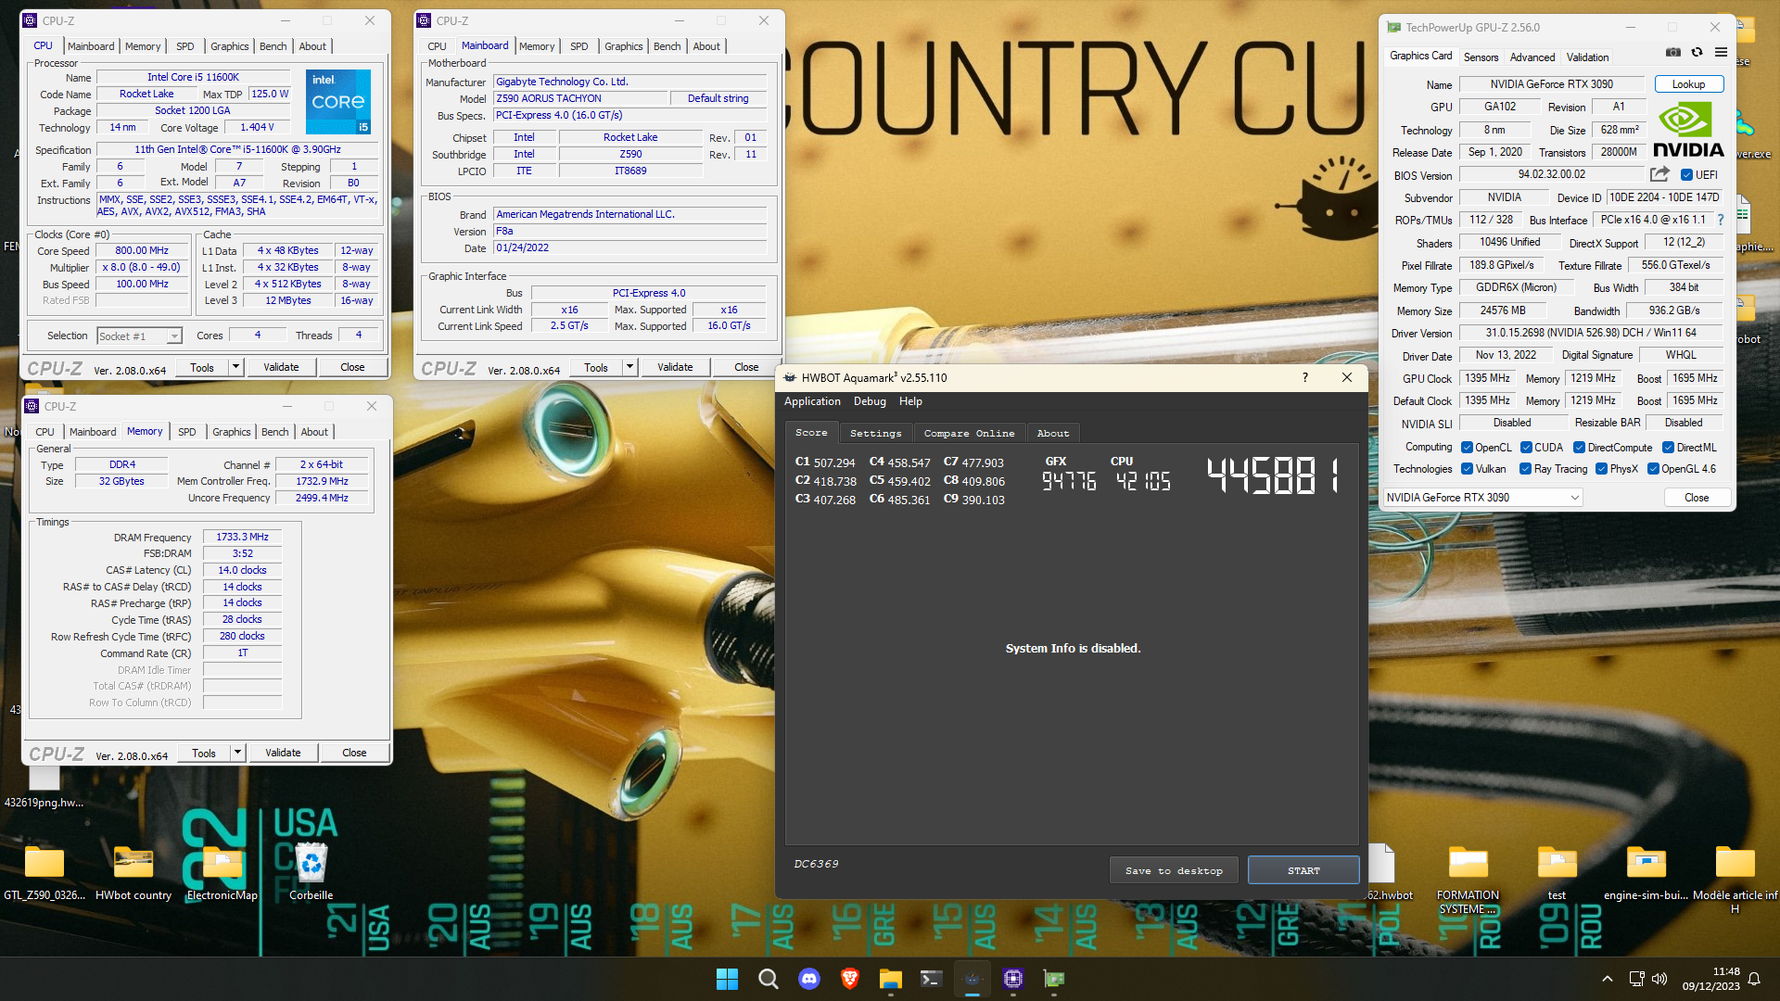Click the Intel Core i5 logo in CPU-Z
The width and height of the screenshot is (1780, 1001).
pos(338,101)
